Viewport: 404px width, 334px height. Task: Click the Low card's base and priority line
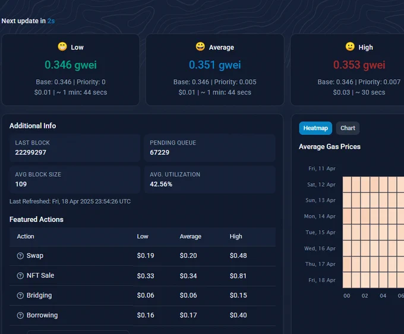point(71,82)
